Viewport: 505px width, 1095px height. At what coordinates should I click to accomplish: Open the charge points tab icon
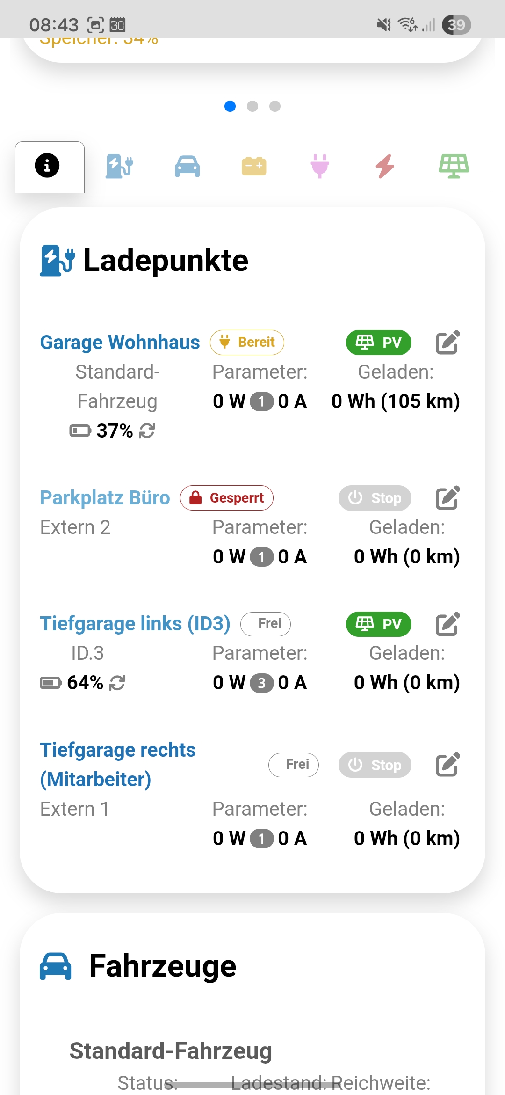[x=120, y=166]
